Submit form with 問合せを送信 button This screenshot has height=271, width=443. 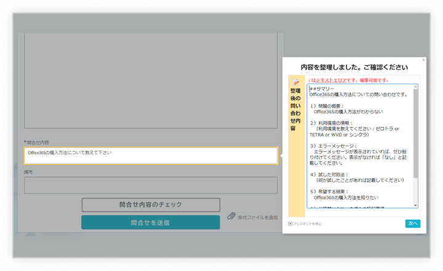[x=150, y=222]
